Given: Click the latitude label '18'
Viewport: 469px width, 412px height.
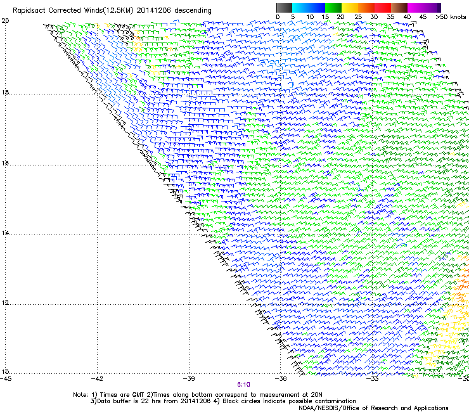Looking at the screenshot, I should point(5,93).
